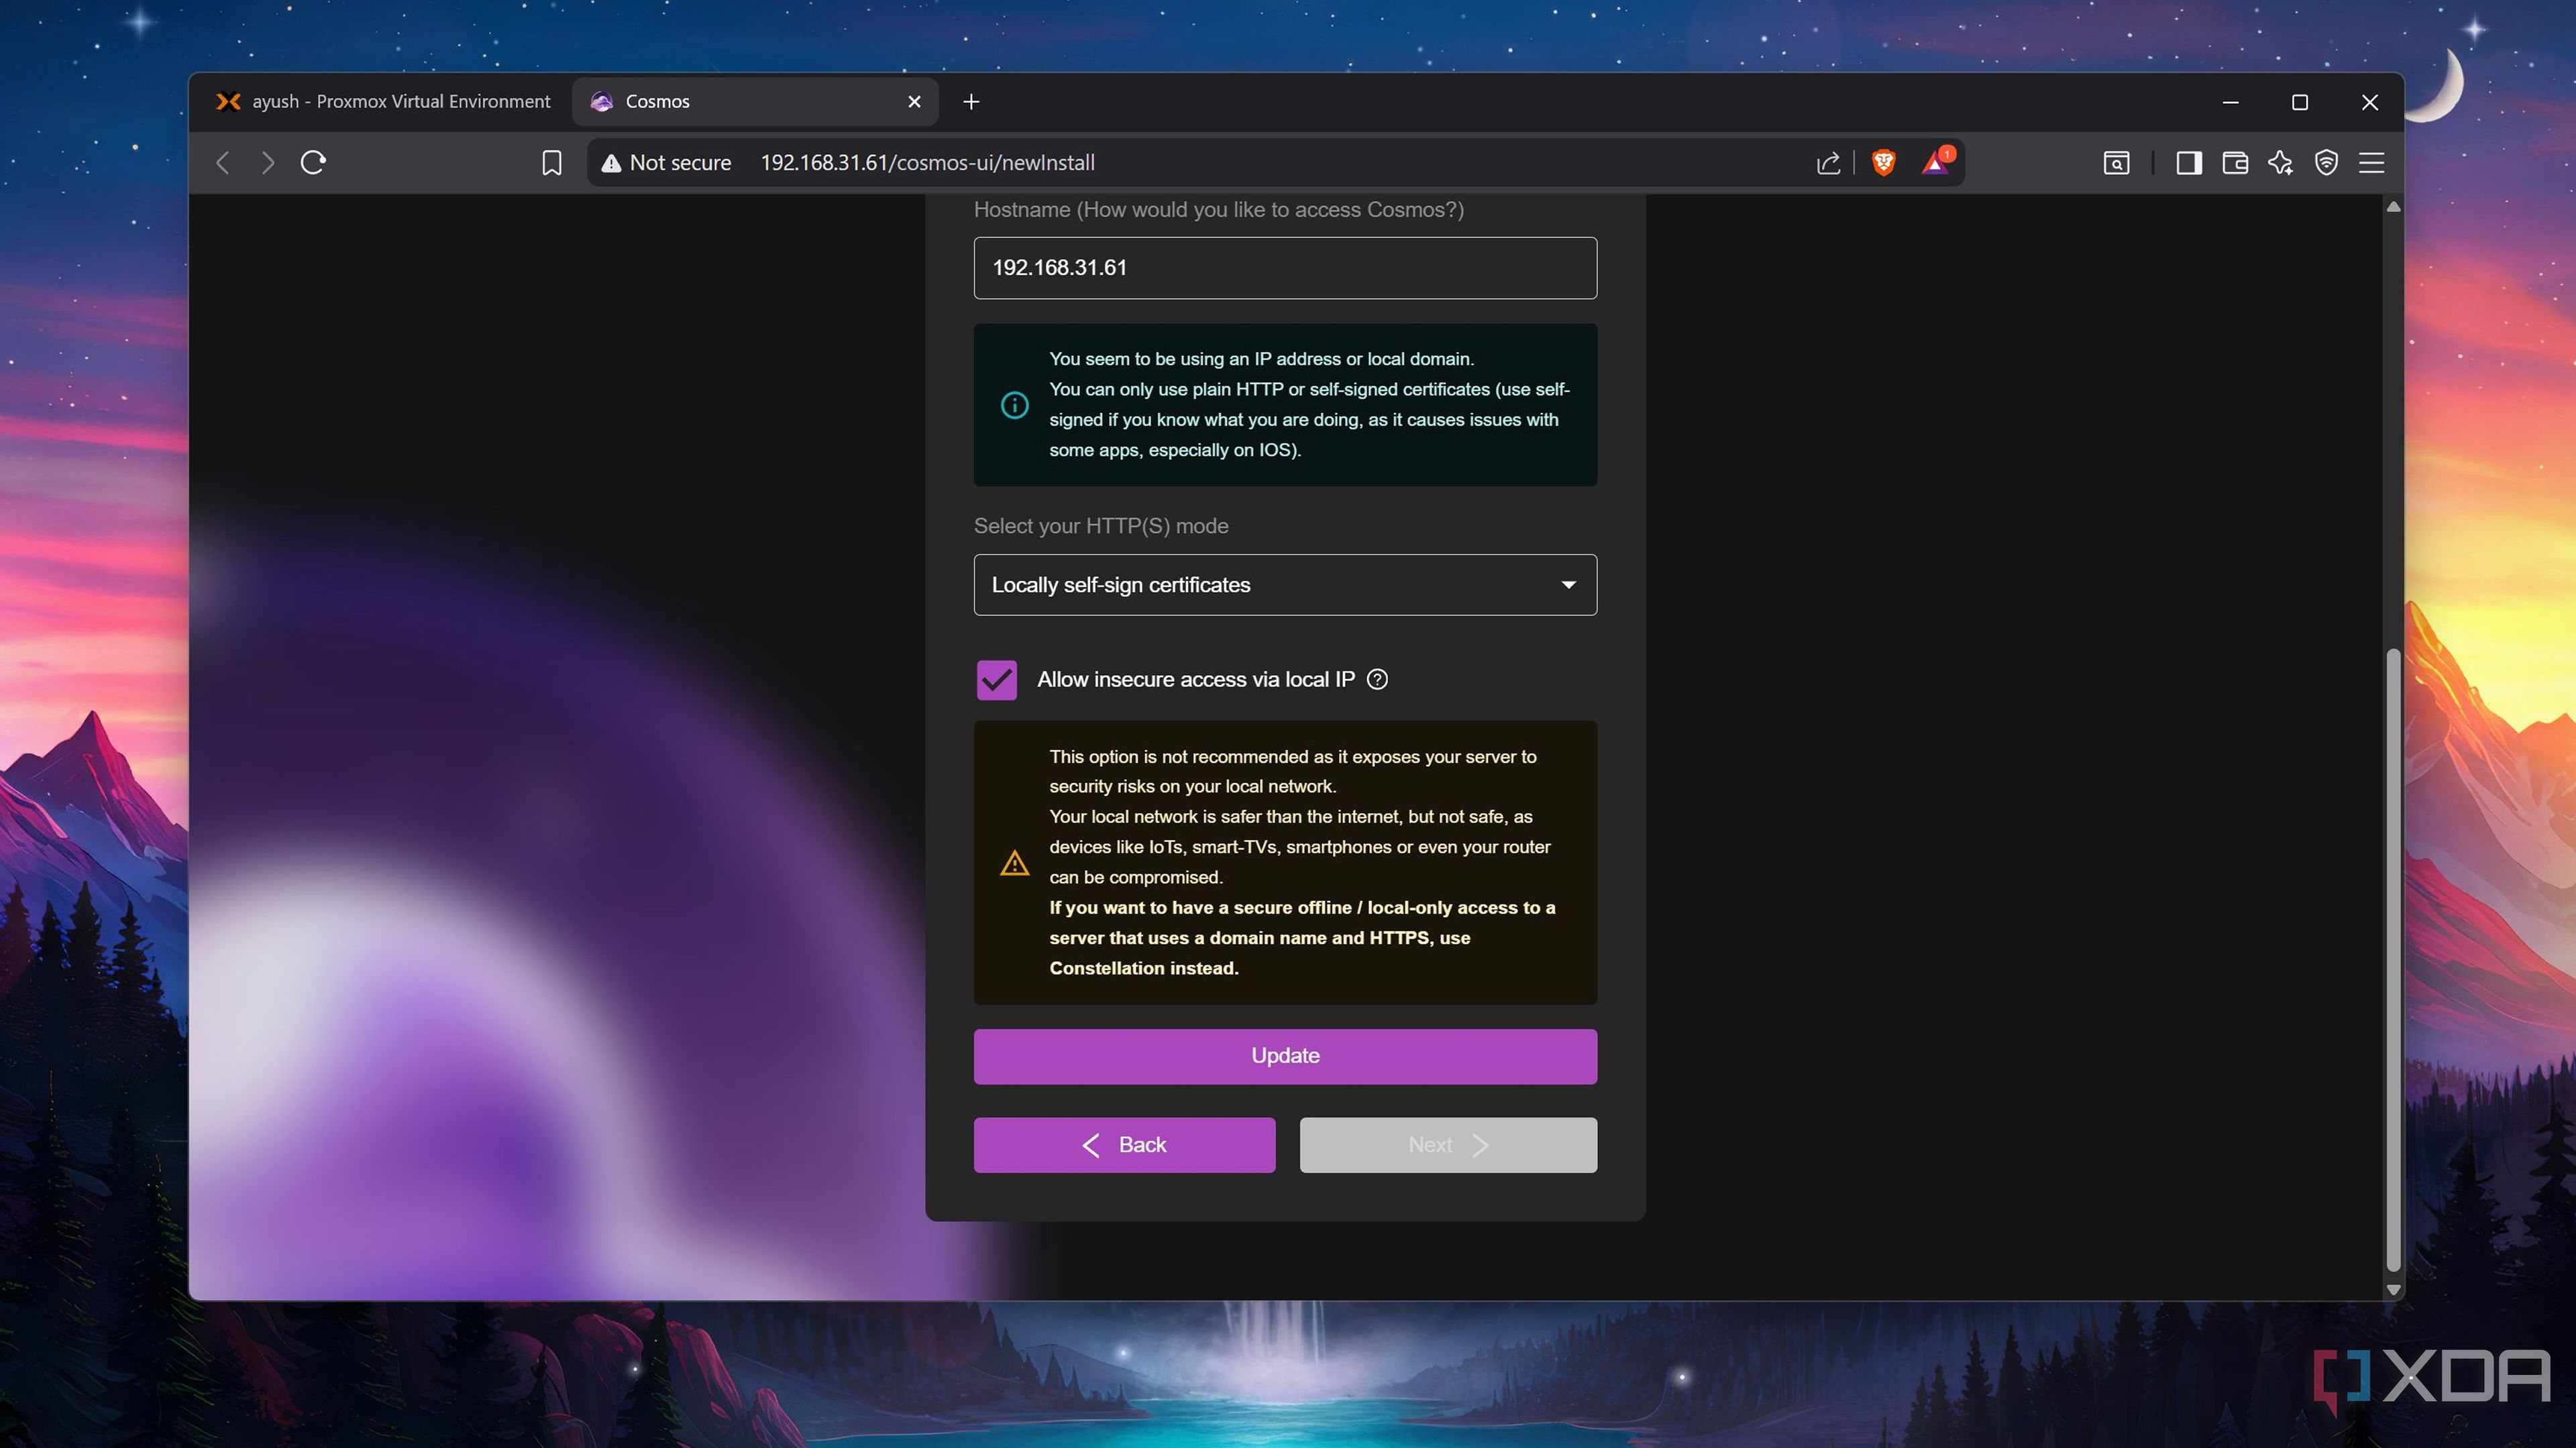Click the browser forward arrow
Image resolution: width=2576 pixels, height=1448 pixels.
[267, 163]
